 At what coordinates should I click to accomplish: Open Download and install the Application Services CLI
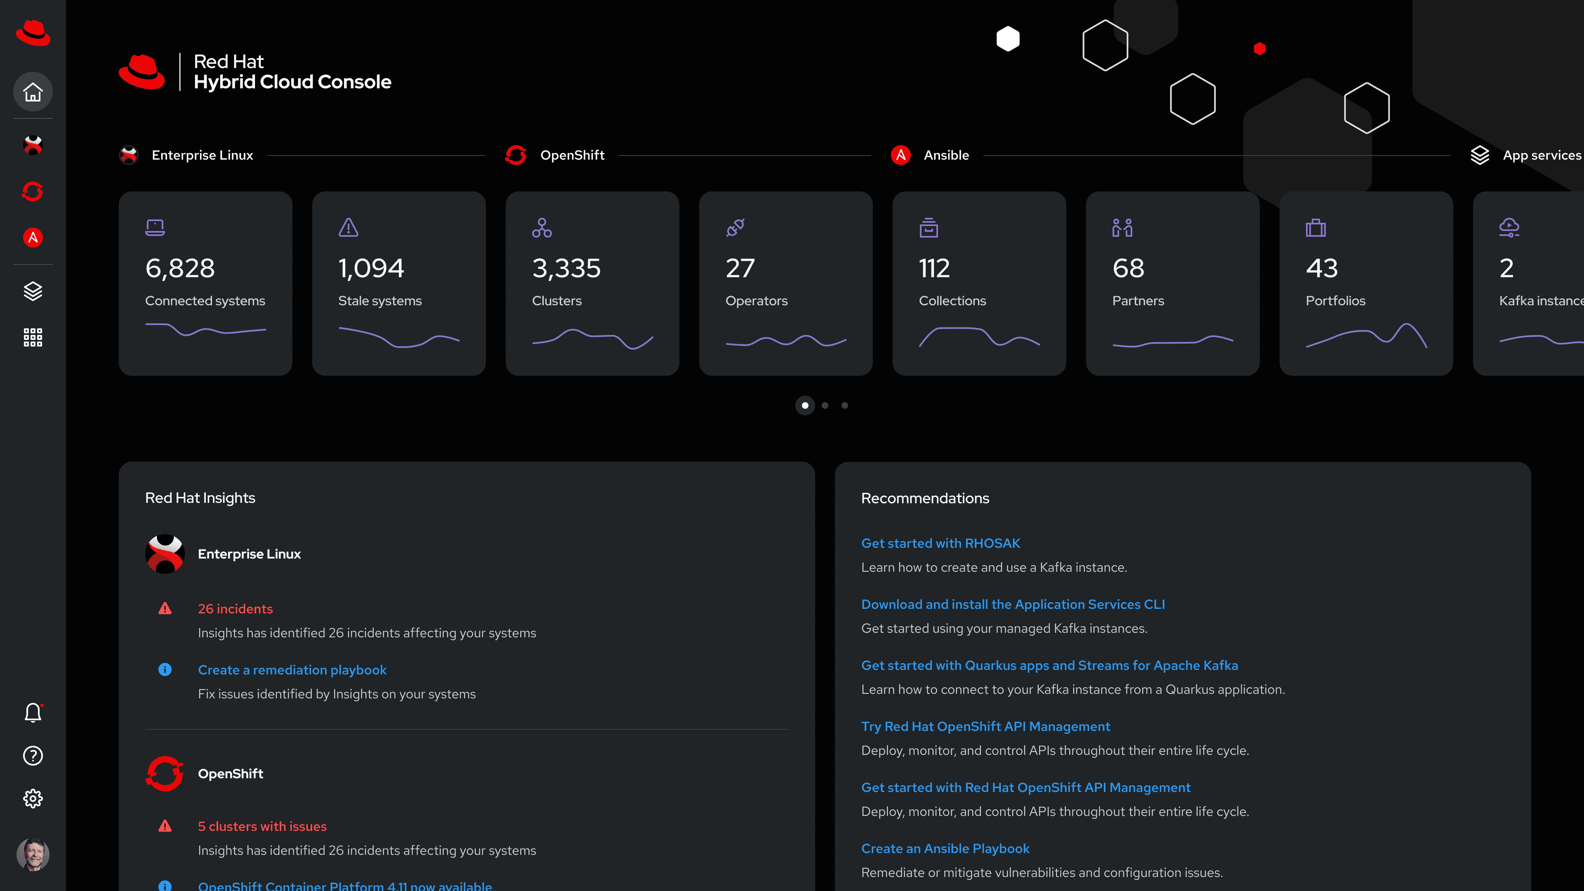click(1014, 604)
